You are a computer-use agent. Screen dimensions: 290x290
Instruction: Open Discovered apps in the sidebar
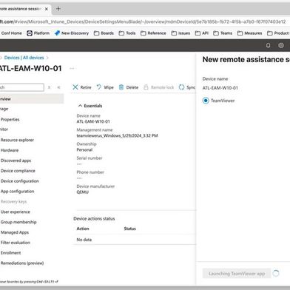(16, 161)
